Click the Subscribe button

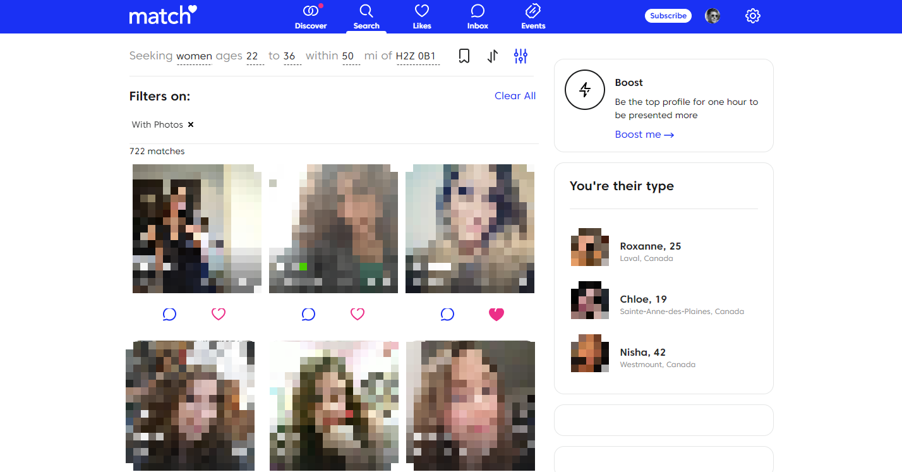pyautogui.click(x=668, y=16)
